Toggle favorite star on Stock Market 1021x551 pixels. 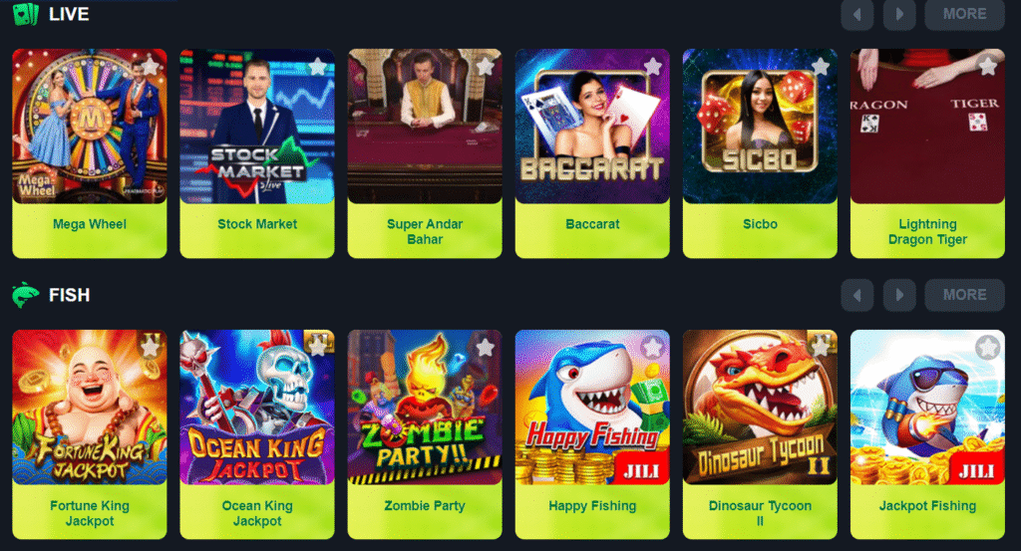tap(318, 67)
